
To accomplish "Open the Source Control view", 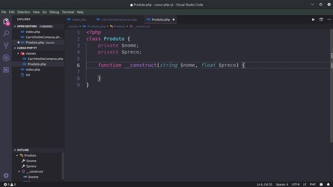I will 6,45.
